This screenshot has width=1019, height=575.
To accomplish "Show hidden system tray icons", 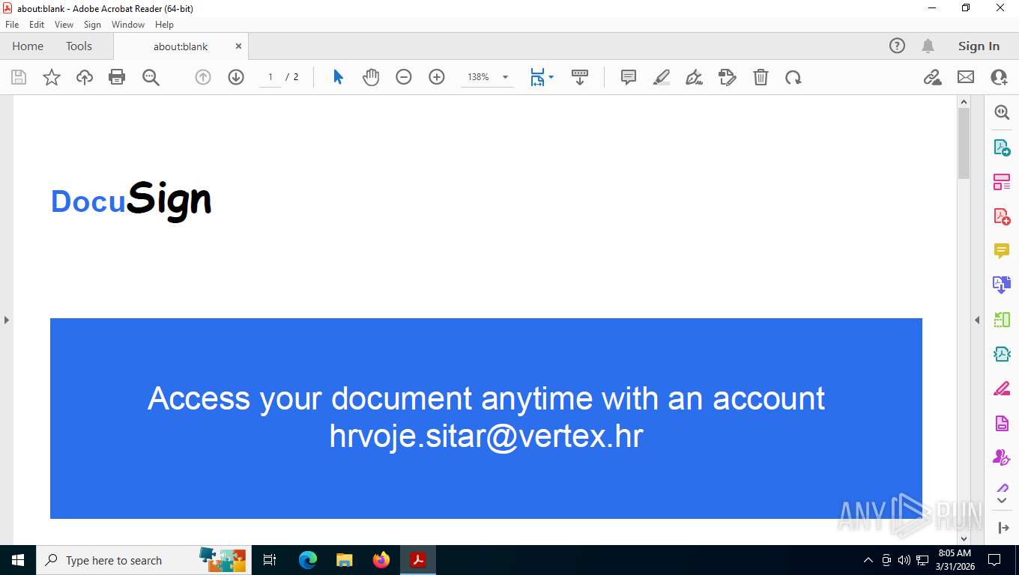I will click(x=868, y=560).
